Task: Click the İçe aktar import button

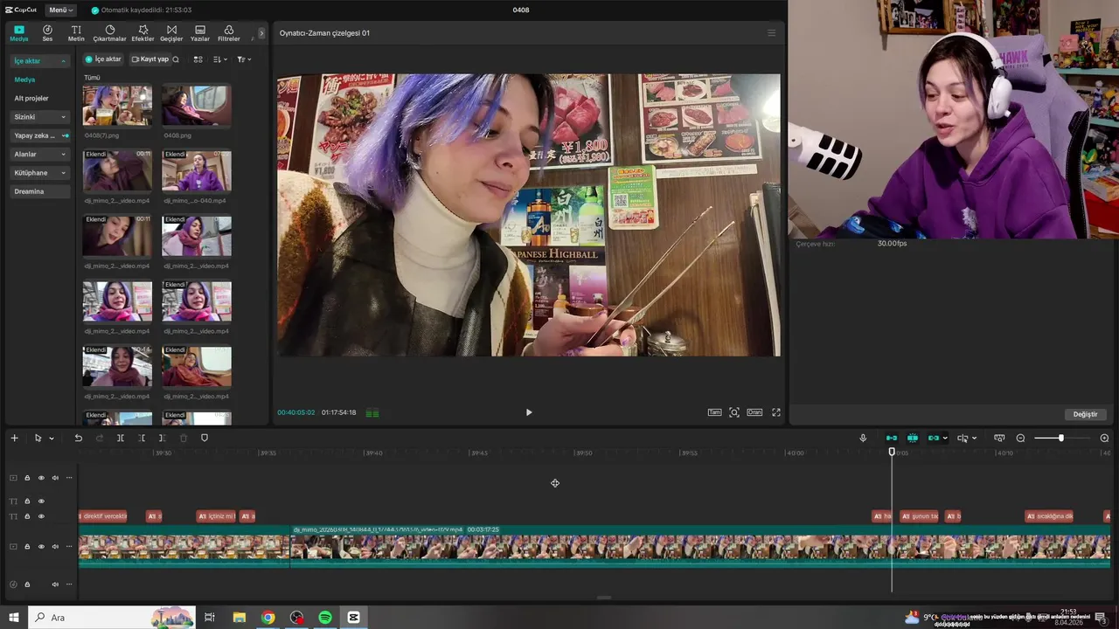Action: (103, 59)
